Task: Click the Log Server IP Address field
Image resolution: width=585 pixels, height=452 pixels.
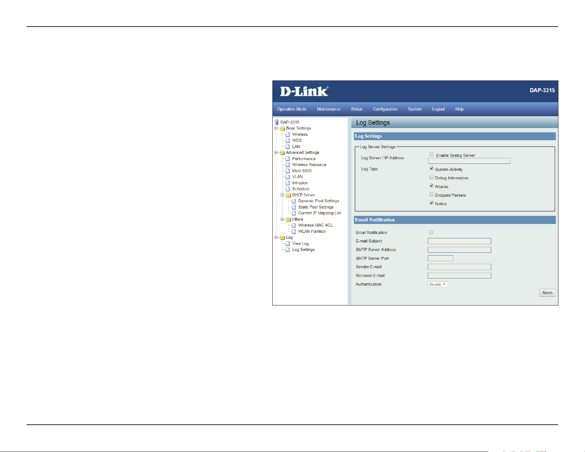Action: (x=469, y=161)
